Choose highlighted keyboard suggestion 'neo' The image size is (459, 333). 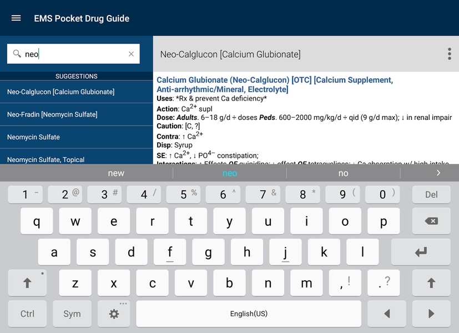point(230,173)
